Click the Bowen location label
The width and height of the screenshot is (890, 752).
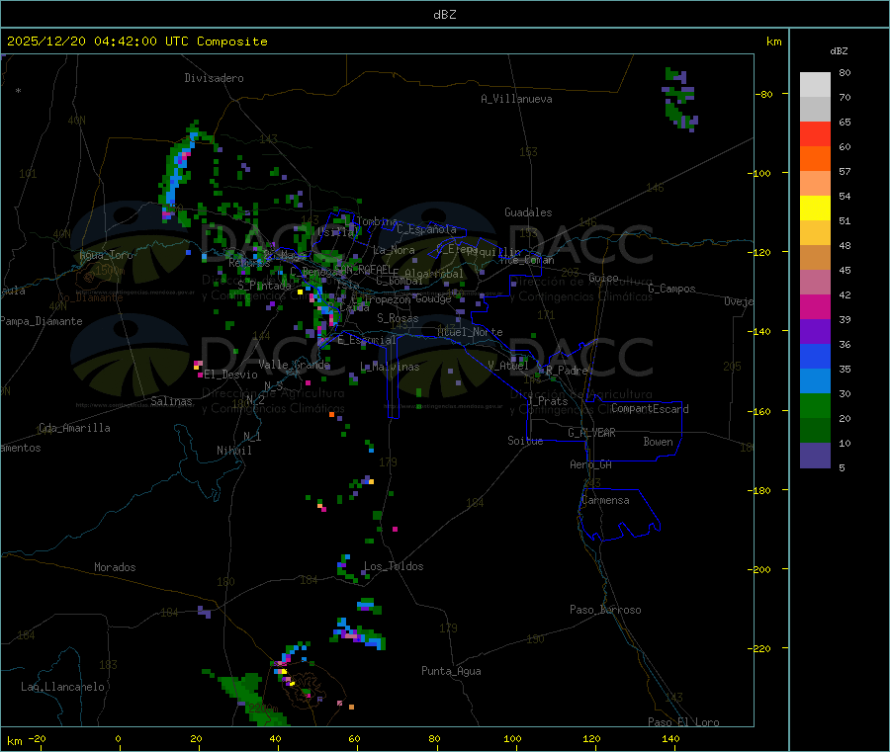point(658,442)
